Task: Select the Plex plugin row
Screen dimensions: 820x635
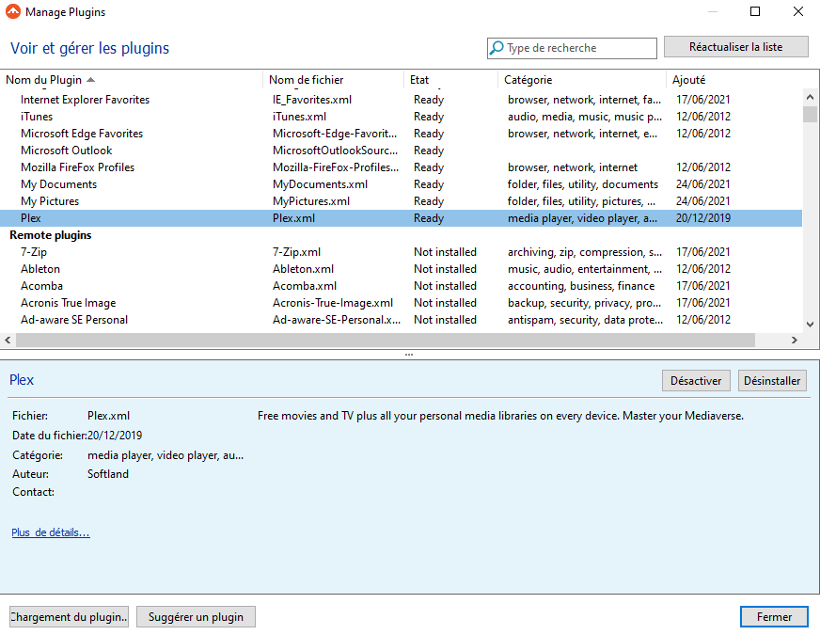Action: coord(402,218)
